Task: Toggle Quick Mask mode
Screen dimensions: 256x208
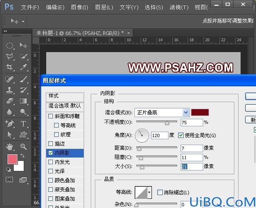Action: pyautogui.click(x=9, y=180)
